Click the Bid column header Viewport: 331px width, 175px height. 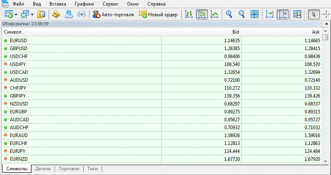point(236,32)
